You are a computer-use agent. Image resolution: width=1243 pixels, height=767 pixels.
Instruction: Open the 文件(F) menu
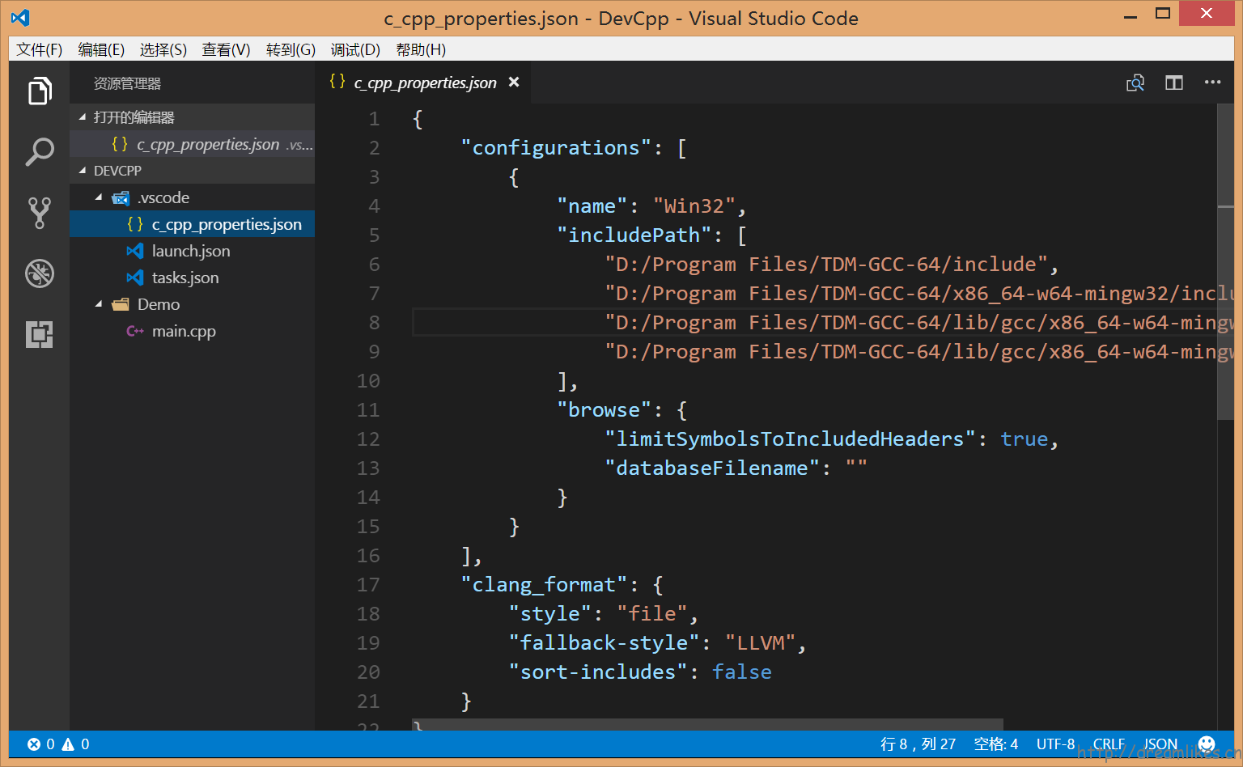40,49
